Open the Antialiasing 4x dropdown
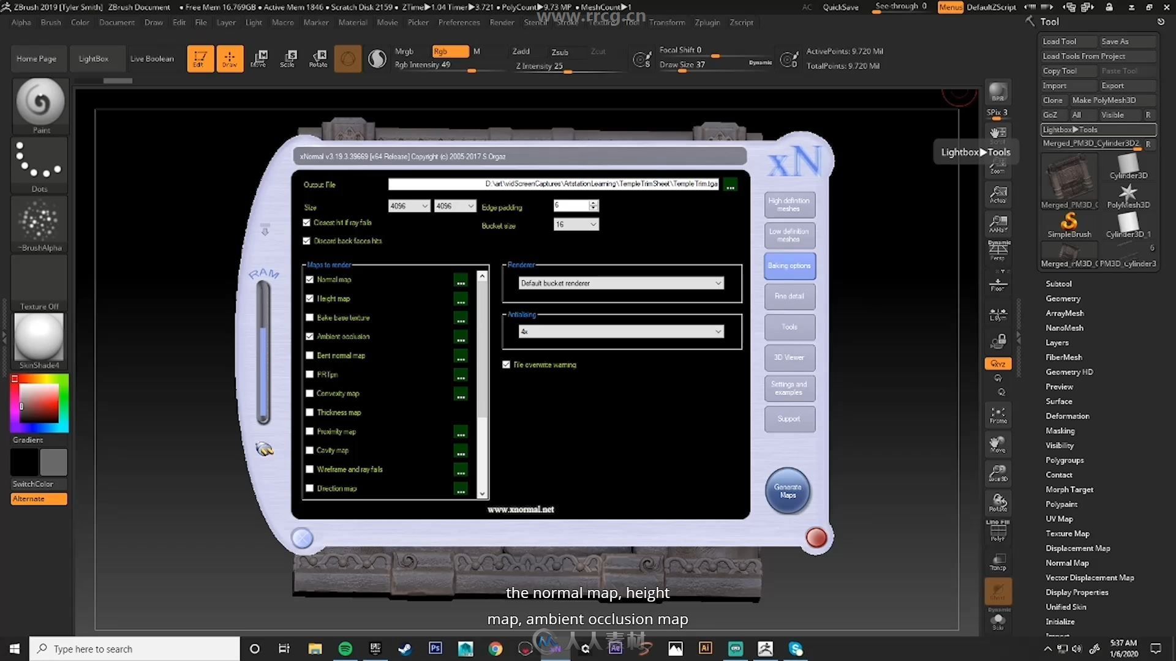The image size is (1176, 661). point(621,332)
